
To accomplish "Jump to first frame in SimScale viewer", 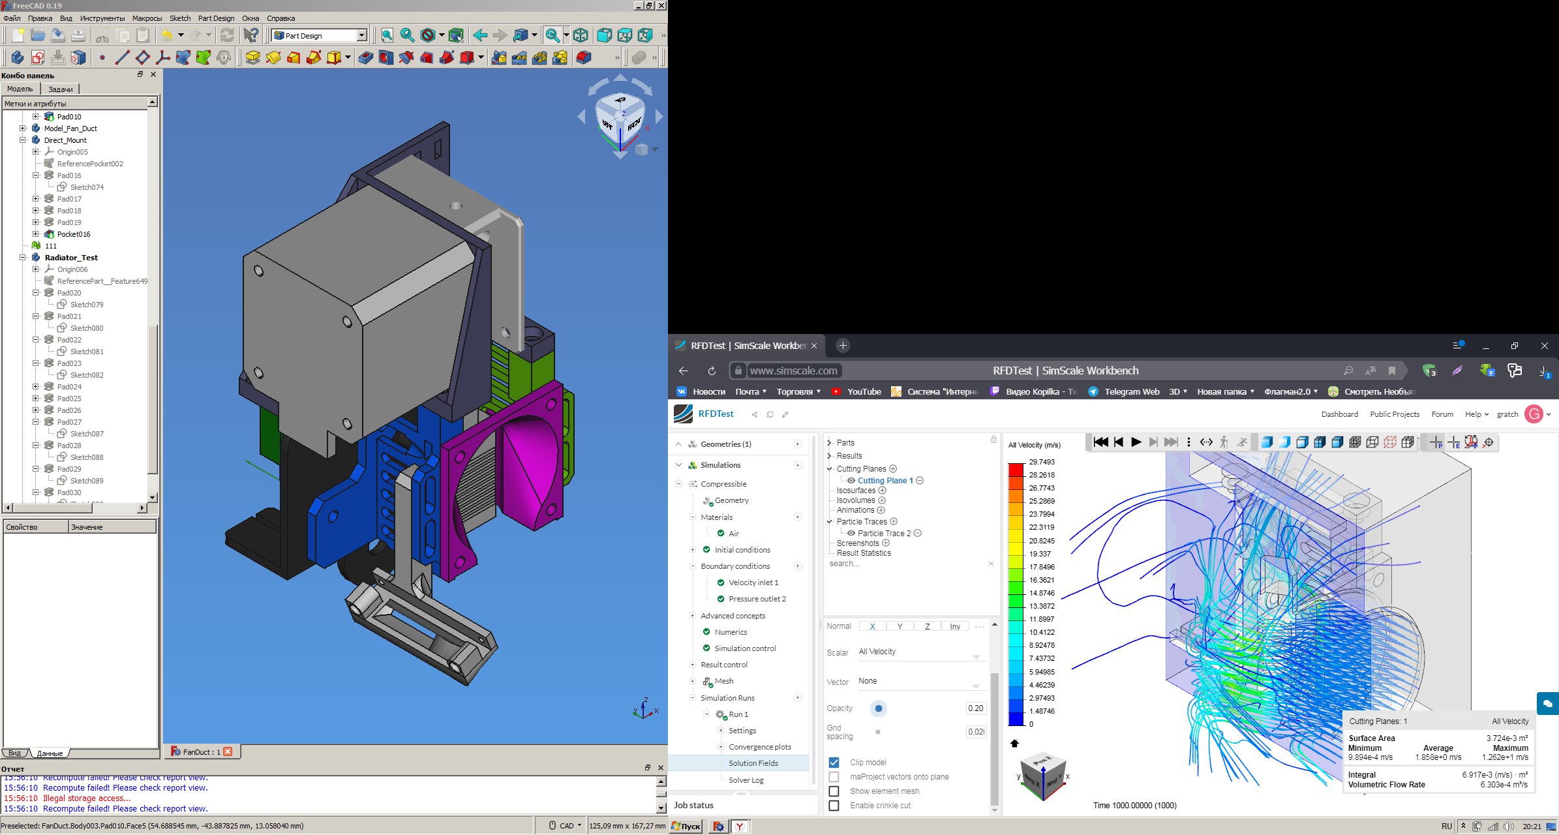I will tap(1100, 442).
